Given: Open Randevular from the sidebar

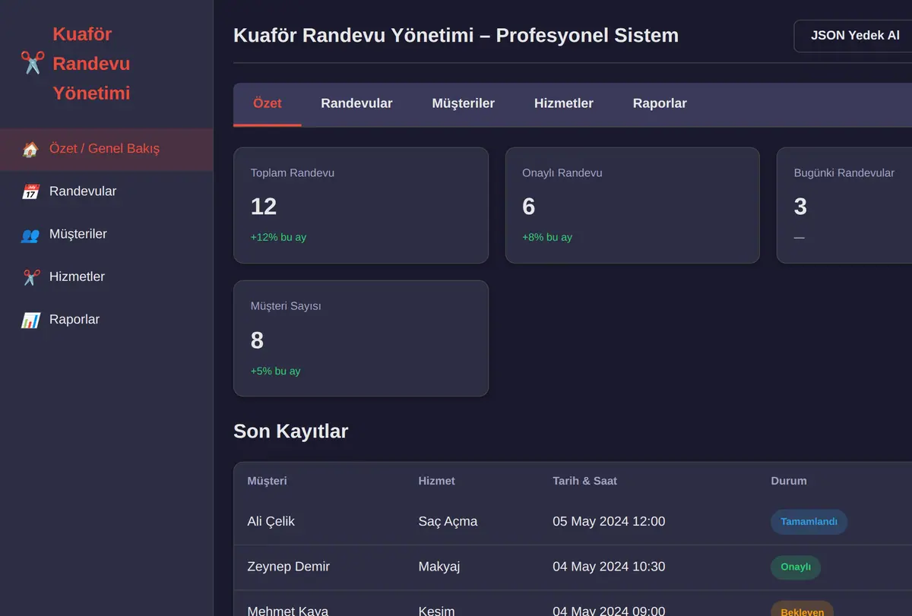Looking at the screenshot, I should coord(106,191).
